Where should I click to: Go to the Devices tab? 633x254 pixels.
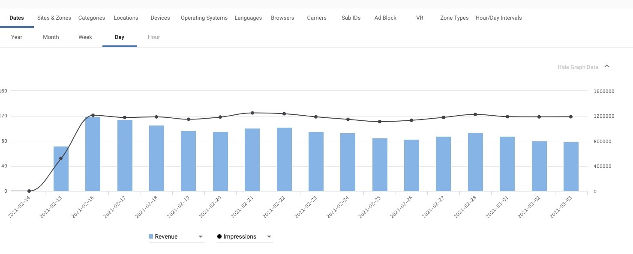tap(160, 18)
